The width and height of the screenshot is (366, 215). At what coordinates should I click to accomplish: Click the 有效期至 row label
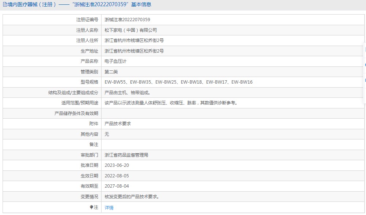click(89, 186)
